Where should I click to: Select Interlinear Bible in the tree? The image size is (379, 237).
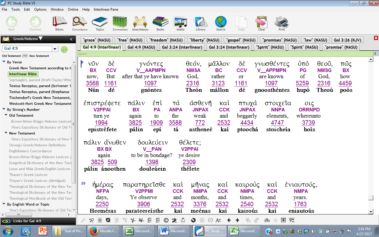click(x=23, y=74)
